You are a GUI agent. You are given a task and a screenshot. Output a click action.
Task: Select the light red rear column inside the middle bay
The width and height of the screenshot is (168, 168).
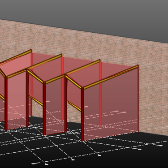coord(62,88)
